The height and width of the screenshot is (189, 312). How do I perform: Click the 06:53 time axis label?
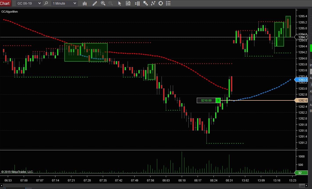(8, 180)
